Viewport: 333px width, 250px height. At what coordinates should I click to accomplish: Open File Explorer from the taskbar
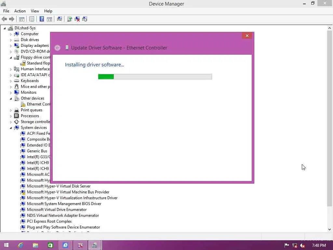click(x=35, y=245)
